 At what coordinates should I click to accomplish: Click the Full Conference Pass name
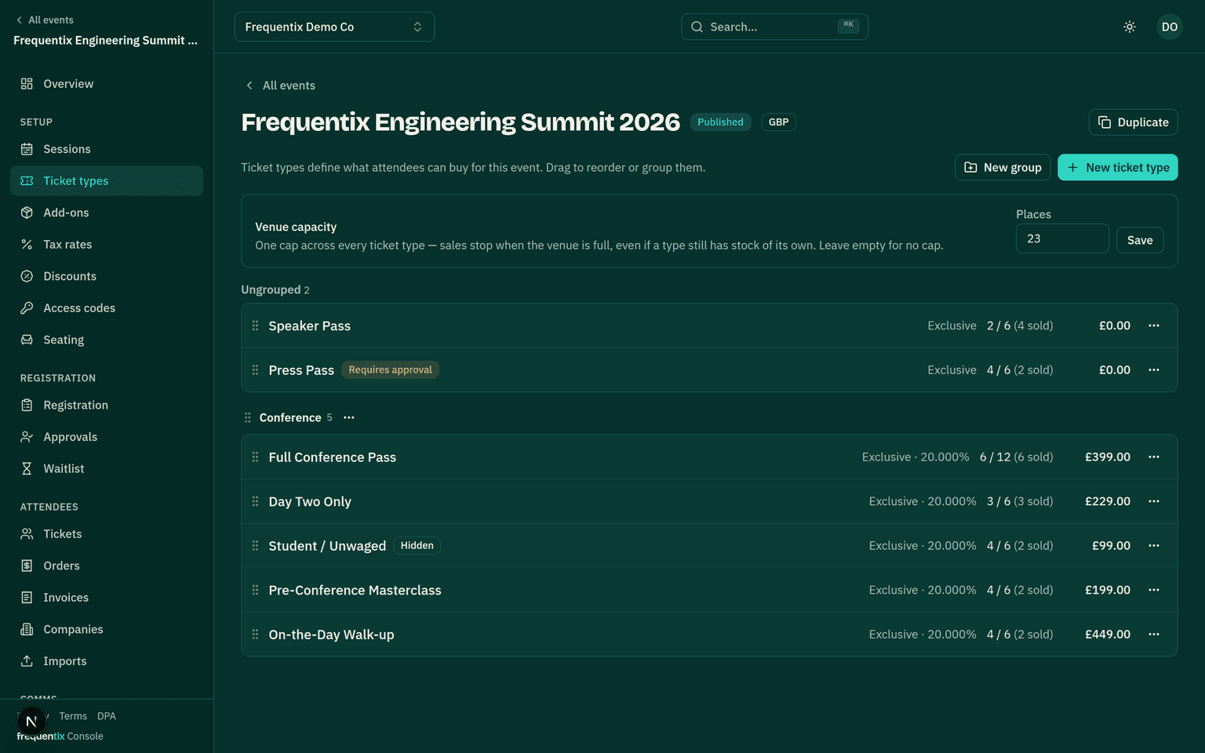333,457
